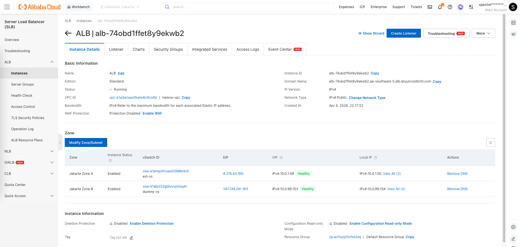Open the language switch icon

tap(471, 7)
